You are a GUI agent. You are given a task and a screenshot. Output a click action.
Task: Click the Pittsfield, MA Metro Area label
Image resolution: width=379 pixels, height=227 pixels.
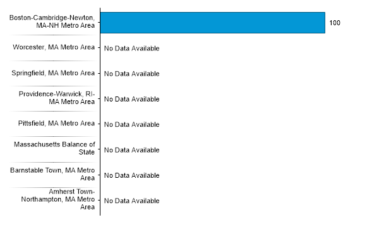pos(56,123)
